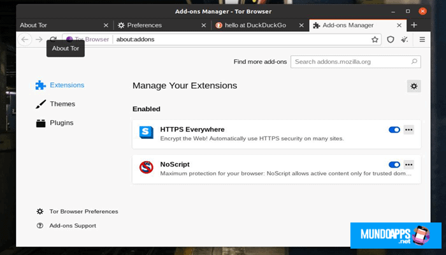This screenshot has height=255, width=446.
Task: Open the extensions tools gear menu
Action: click(414, 86)
